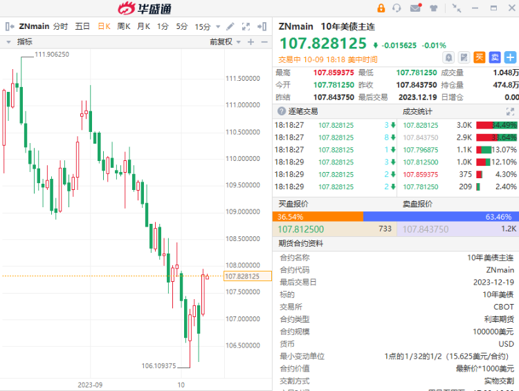Open the note edit icon beside the buy button
Image resolution: width=519 pixels, height=391 pixels.
(x=464, y=57)
